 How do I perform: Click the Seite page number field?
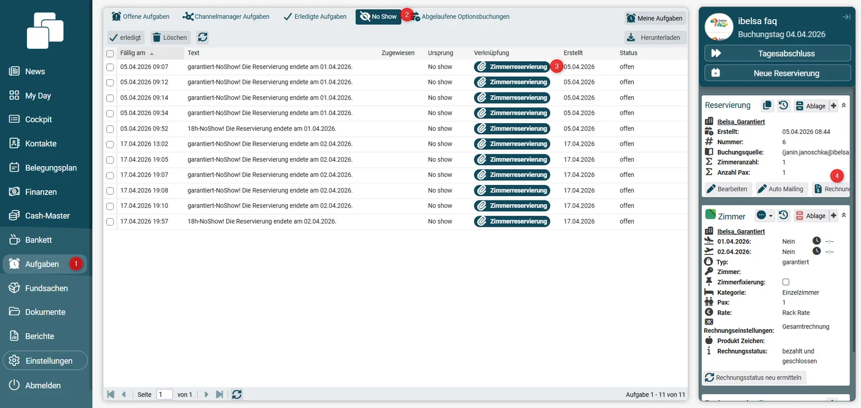164,395
